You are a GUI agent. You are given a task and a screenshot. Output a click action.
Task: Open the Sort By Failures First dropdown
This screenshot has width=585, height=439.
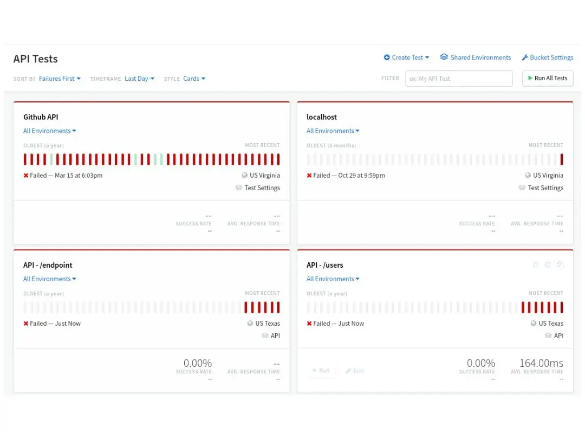[x=60, y=79]
